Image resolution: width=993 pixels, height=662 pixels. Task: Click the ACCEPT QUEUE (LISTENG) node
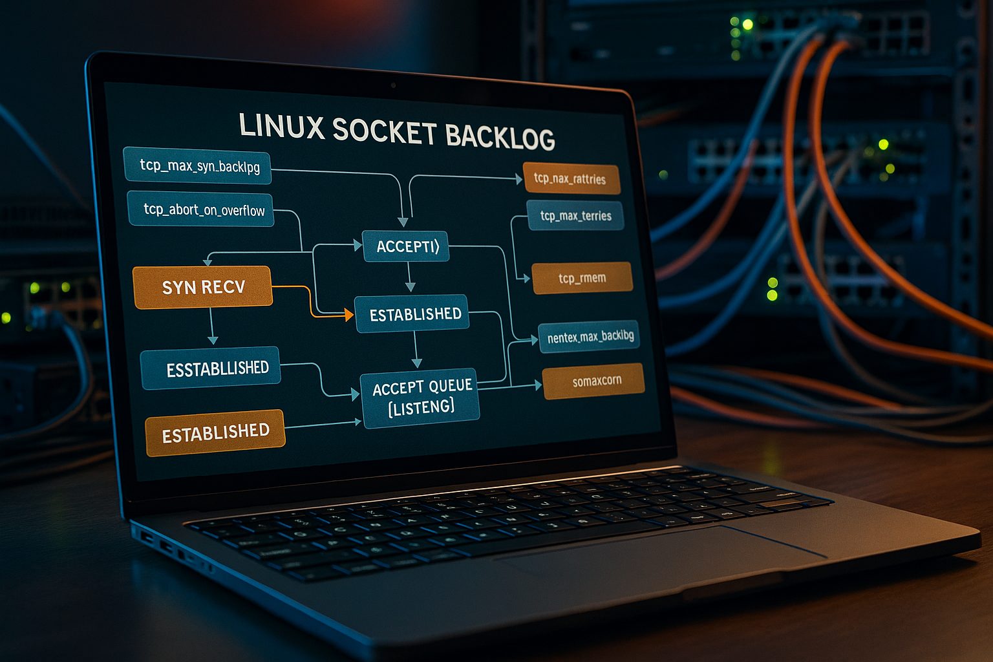coord(421,398)
